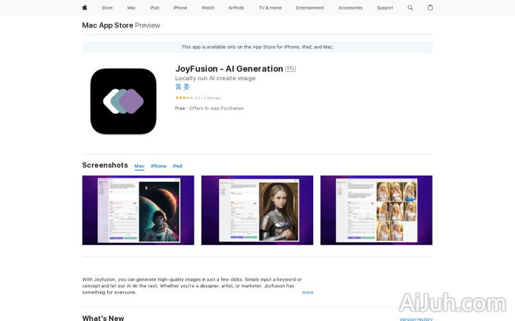Open the search magnifier icon
515x321 pixels.
pos(410,8)
